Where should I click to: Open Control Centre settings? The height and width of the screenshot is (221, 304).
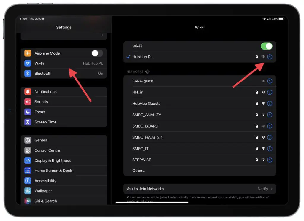point(64,150)
